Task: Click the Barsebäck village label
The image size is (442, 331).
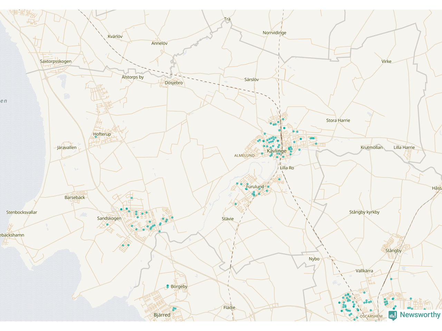Action: tap(75, 197)
